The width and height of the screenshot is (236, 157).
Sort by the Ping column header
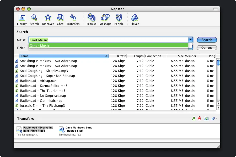pyautogui.click(x=208, y=56)
